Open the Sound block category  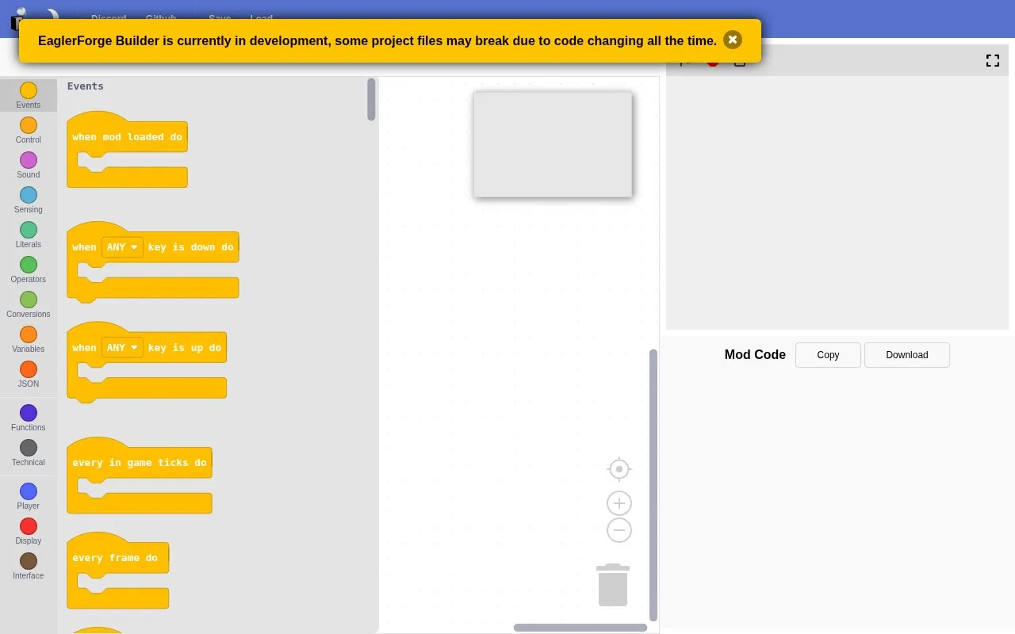point(29,165)
